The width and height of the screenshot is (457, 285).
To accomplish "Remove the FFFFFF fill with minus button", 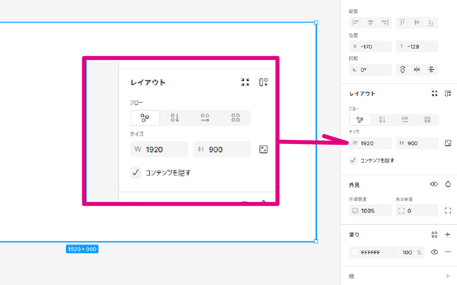I will 448,252.
